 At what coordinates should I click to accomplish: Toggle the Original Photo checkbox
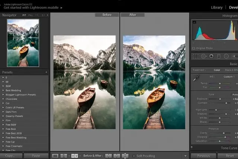pos(194,48)
